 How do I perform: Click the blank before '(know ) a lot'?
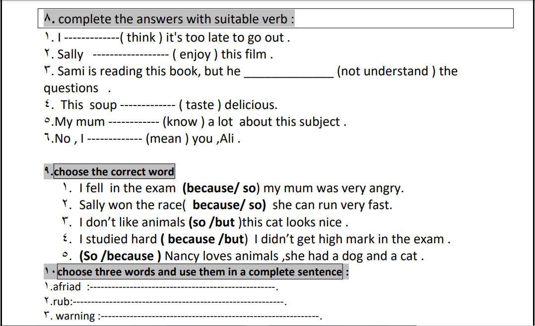134,122
